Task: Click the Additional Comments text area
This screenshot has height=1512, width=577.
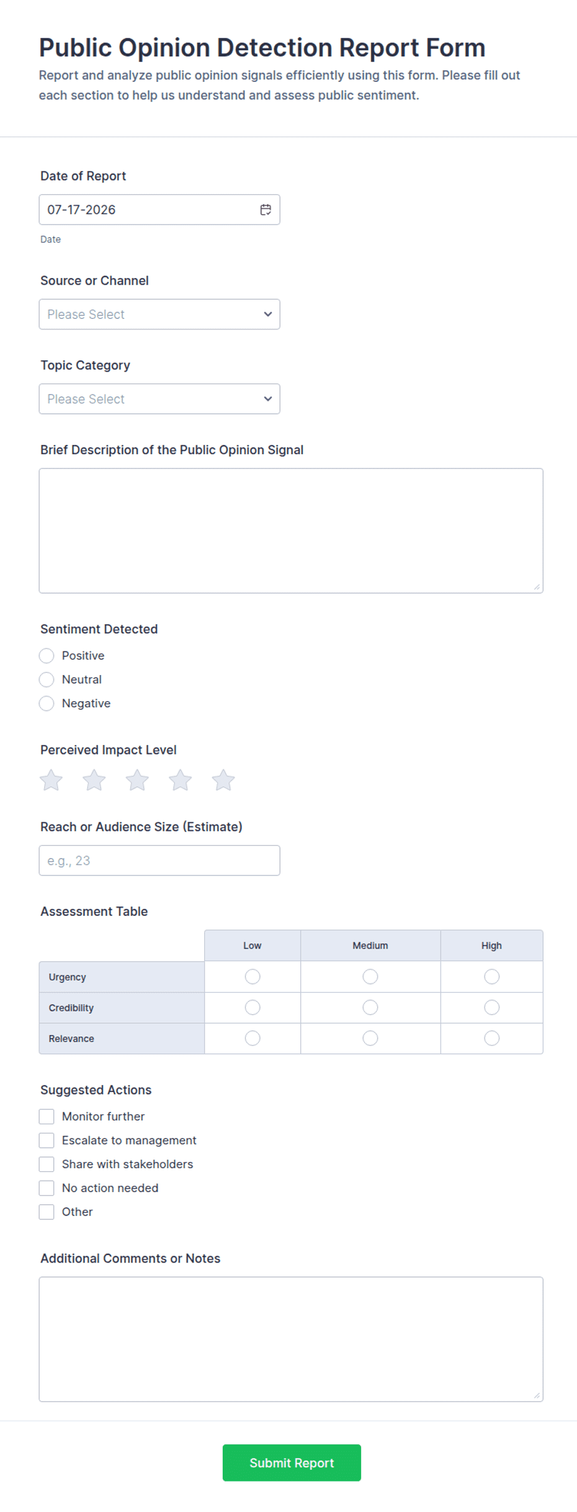Action: click(291, 1340)
